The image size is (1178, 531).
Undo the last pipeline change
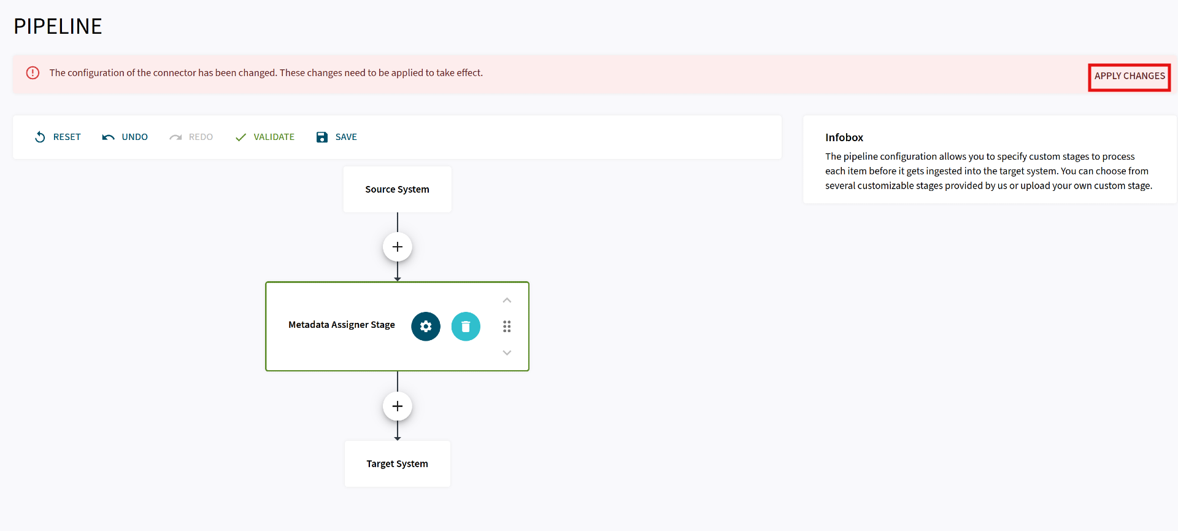point(125,137)
